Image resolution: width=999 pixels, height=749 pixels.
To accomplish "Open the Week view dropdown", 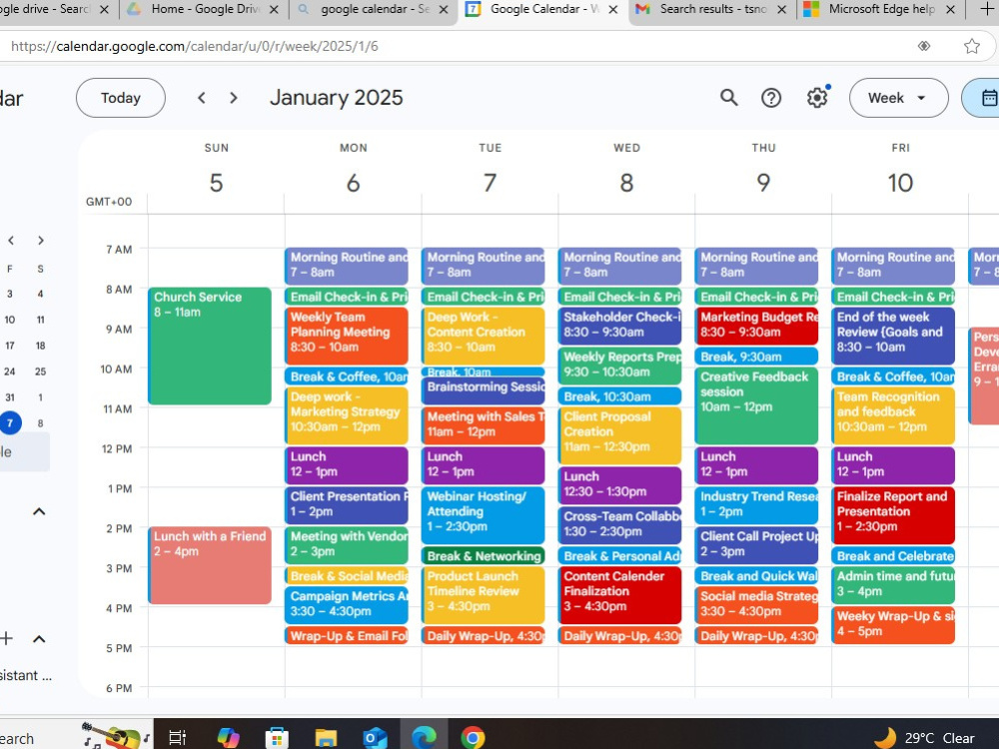I will click(x=898, y=98).
